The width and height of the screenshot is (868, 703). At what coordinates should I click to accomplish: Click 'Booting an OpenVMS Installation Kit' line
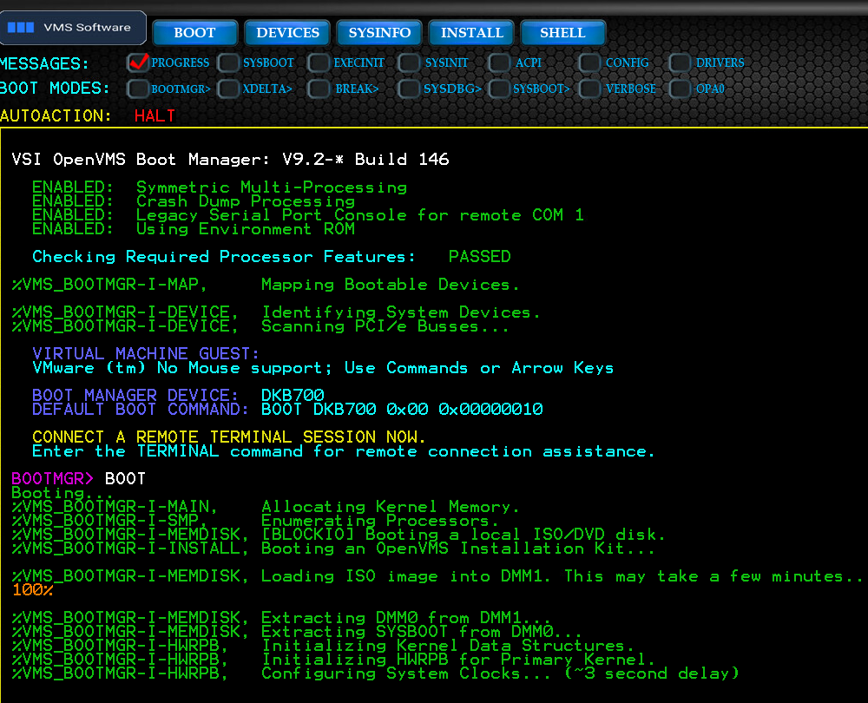pyautogui.click(x=457, y=548)
